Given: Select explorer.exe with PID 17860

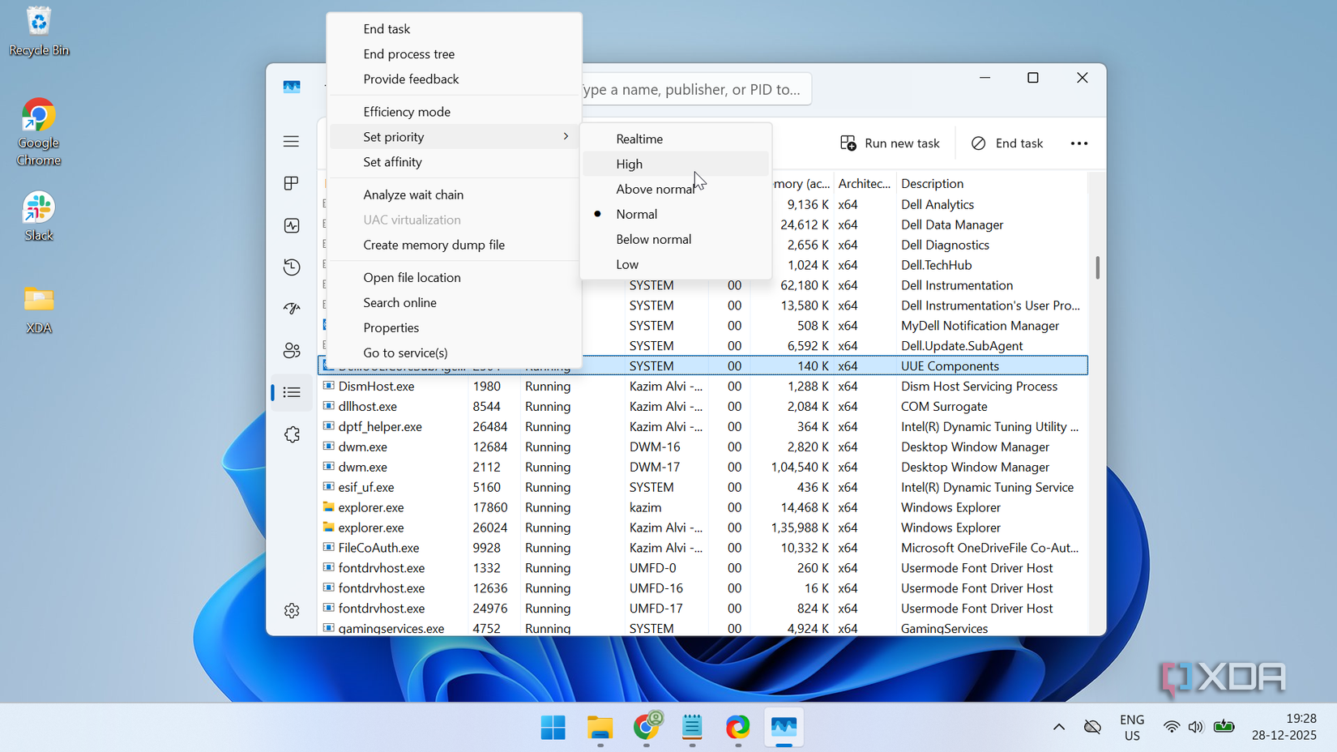Looking at the screenshot, I should point(703,508).
